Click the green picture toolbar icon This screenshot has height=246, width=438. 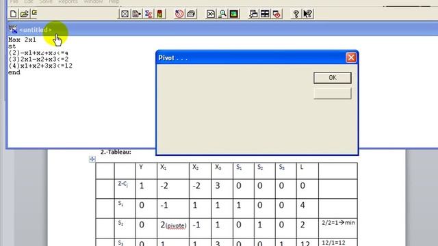(x=234, y=14)
